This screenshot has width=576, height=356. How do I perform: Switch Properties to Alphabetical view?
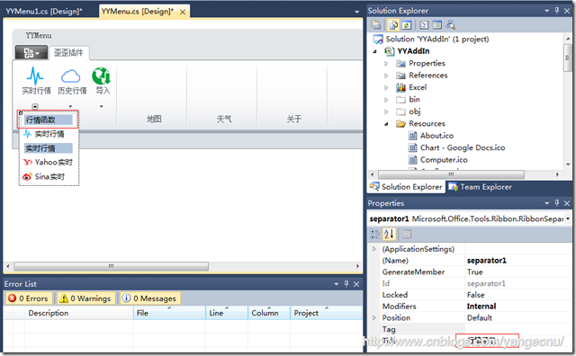click(x=389, y=234)
